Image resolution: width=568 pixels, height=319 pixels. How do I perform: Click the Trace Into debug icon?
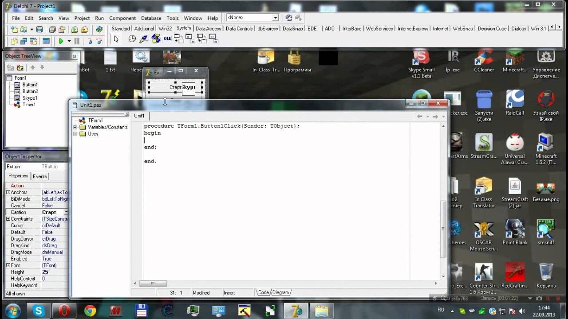coord(90,41)
